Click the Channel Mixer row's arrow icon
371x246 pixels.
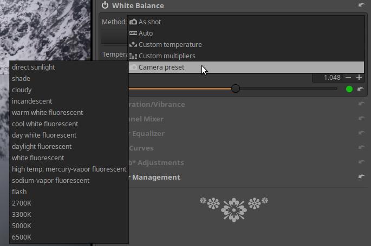coord(361,119)
